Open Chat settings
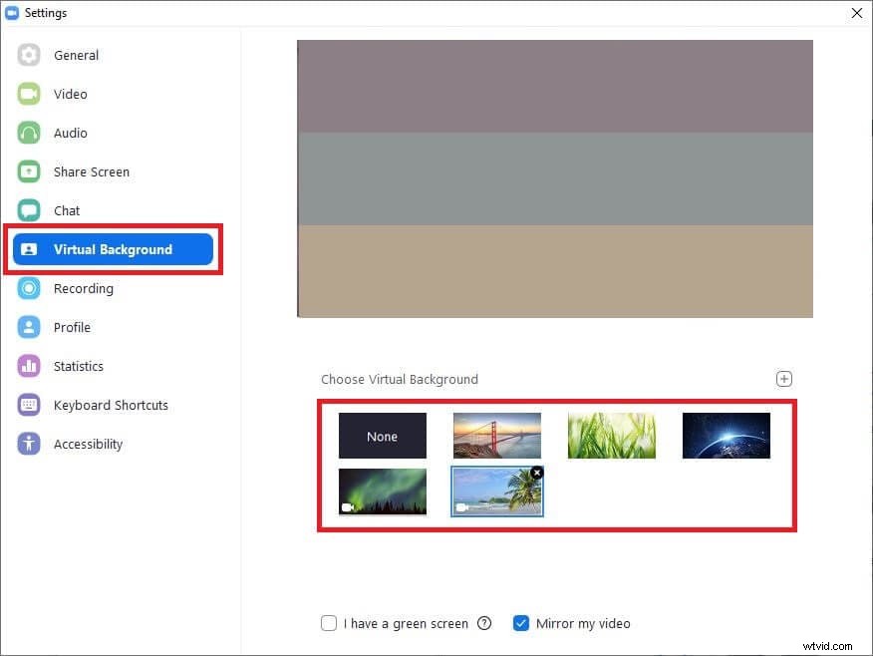Viewport: 873px width, 656px height. coord(66,210)
